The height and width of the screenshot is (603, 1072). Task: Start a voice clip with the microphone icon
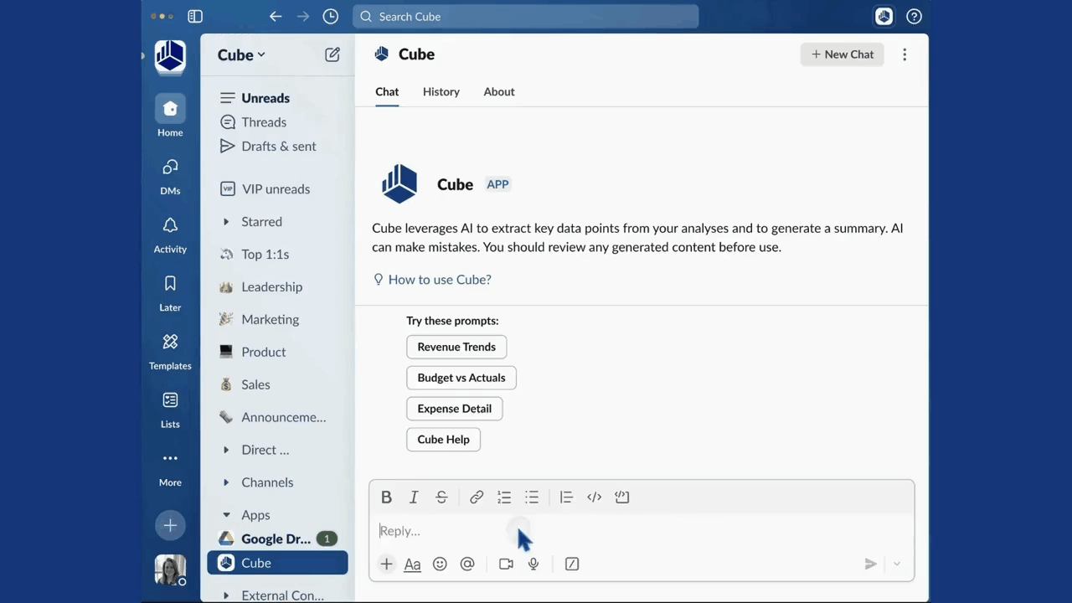(533, 564)
